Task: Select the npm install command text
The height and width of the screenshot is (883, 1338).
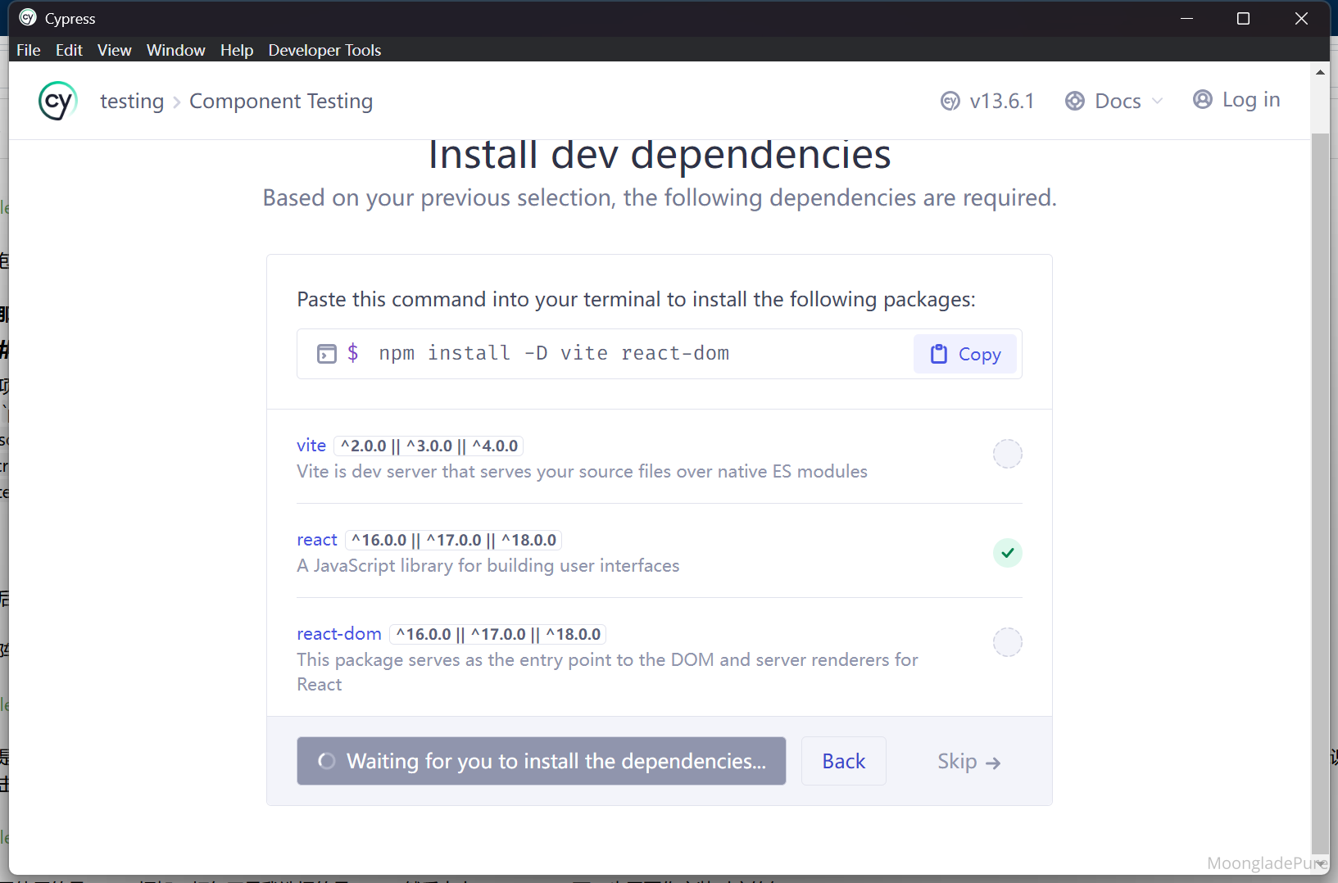Action: pyautogui.click(x=553, y=353)
